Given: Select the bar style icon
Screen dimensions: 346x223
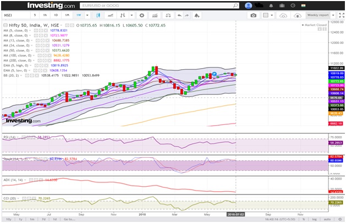Looking at the screenshot, I should coord(123,15).
